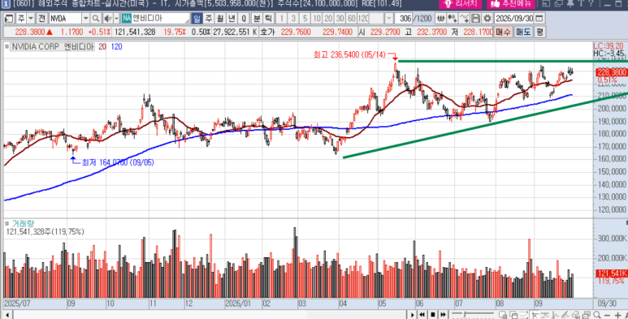Click the 2026/09/30 date input field

tap(514, 19)
